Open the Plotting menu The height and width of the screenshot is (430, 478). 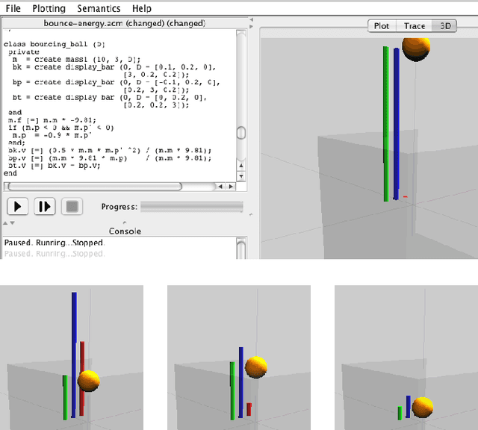49,9
